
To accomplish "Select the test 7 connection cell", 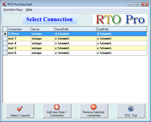I will click(19, 39).
